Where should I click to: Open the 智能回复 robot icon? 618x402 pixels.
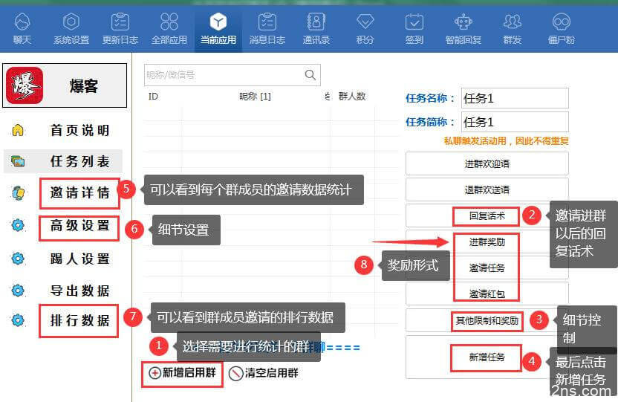click(463, 22)
